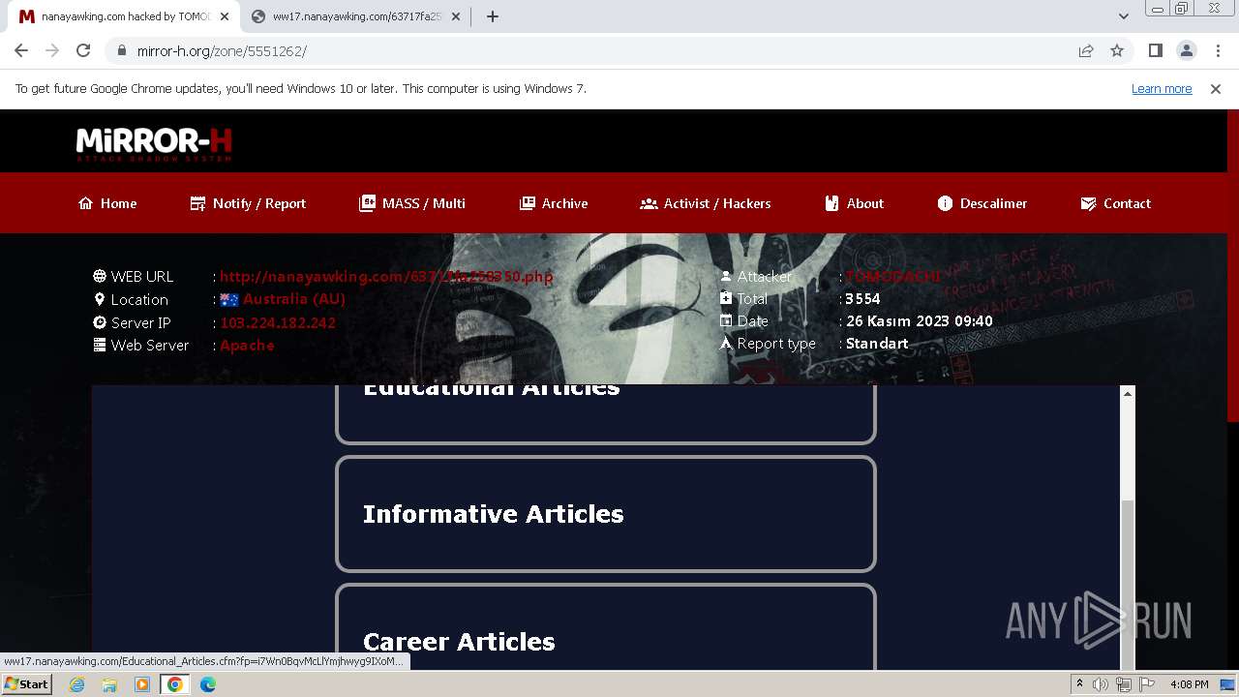Click the MiRROR-H site logo
Viewport: 1239px width, 697px height.
(x=154, y=143)
